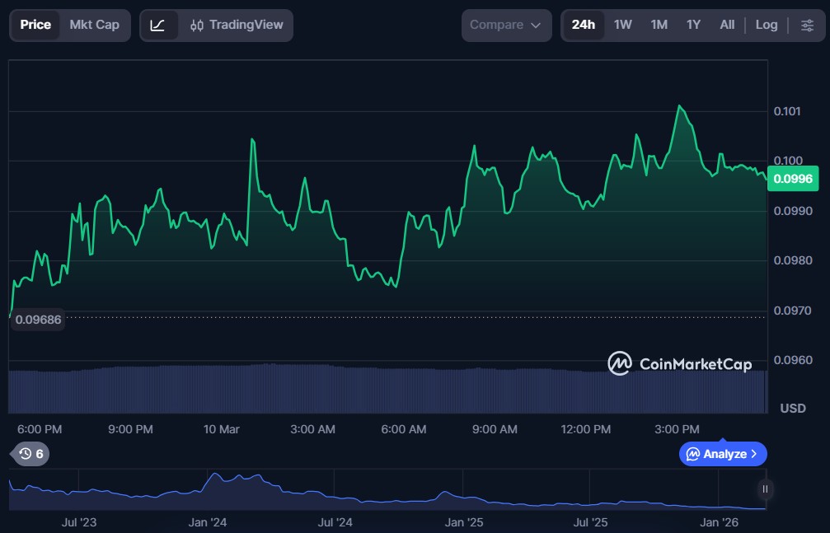
Task: Switch chart to Mkt Cap view
Action: [x=94, y=26]
